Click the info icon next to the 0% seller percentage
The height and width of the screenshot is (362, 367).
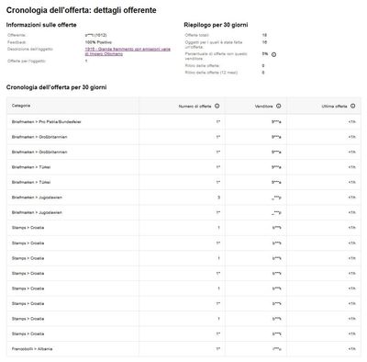point(273,55)
